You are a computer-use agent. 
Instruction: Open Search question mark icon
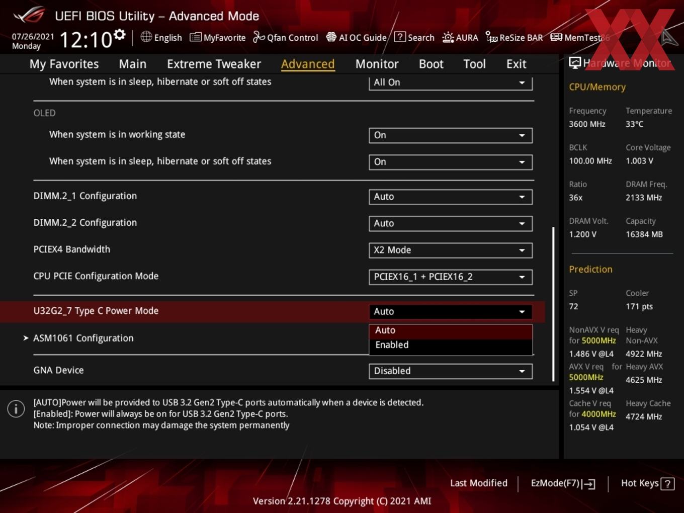(400, 37)
